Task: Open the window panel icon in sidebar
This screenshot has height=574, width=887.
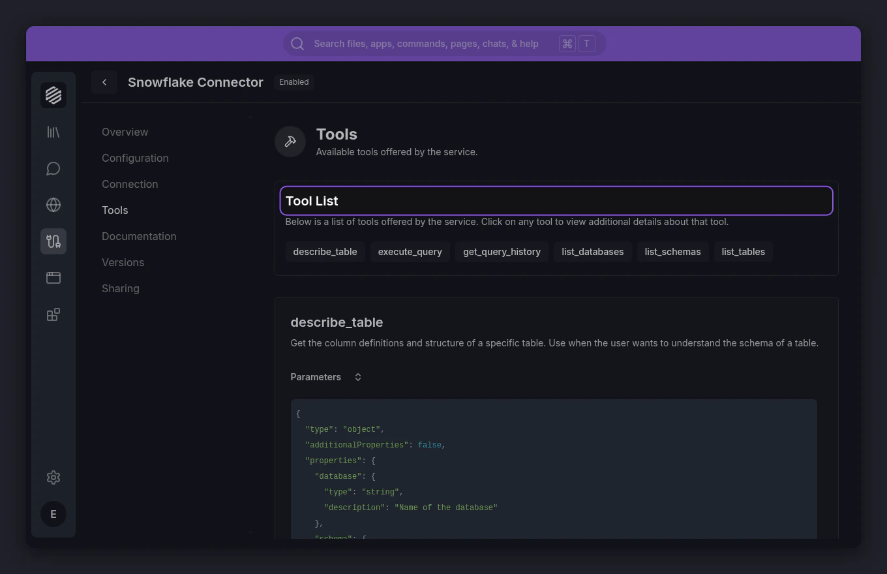Action: 53,278
